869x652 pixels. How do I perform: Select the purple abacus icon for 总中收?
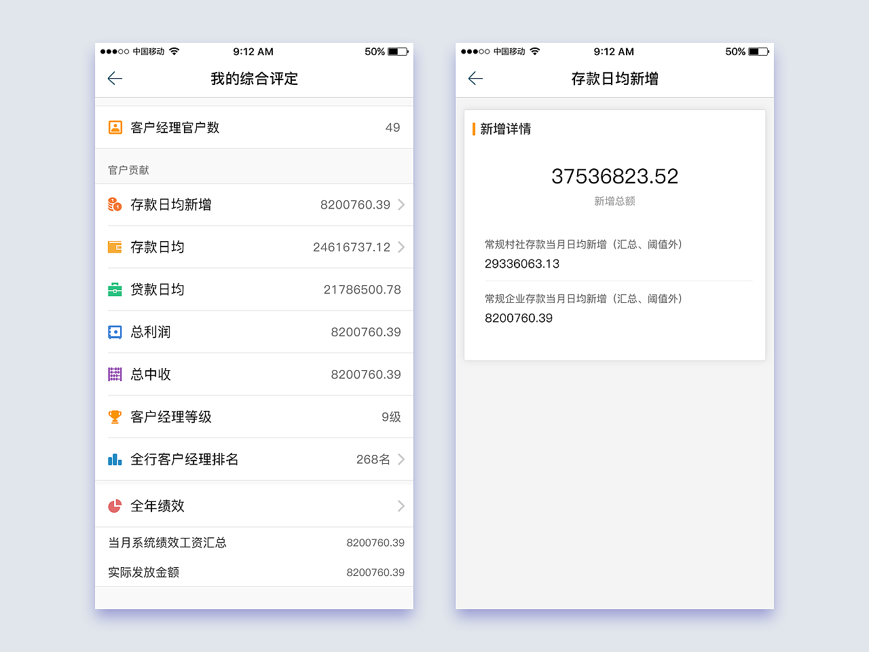[x=115, y=374]
